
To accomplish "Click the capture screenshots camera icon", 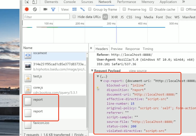I will [x=45, y=9].
